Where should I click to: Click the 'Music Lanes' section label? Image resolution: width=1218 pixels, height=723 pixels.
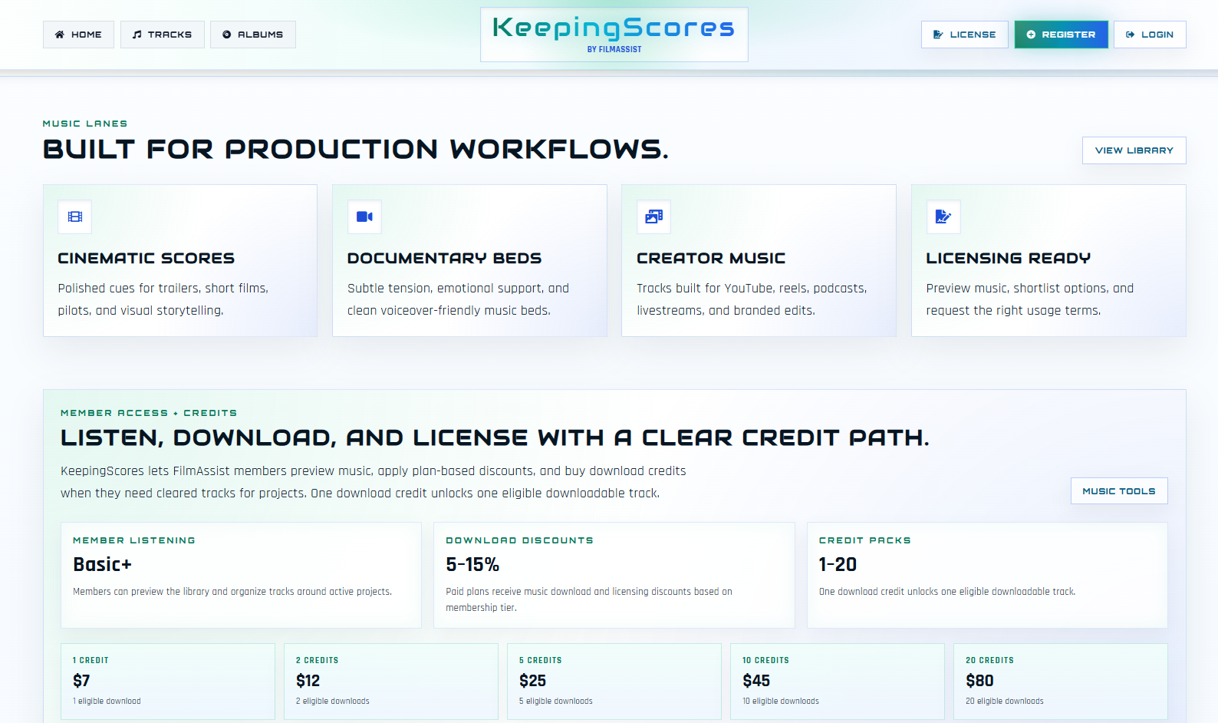tap(85, 124)
